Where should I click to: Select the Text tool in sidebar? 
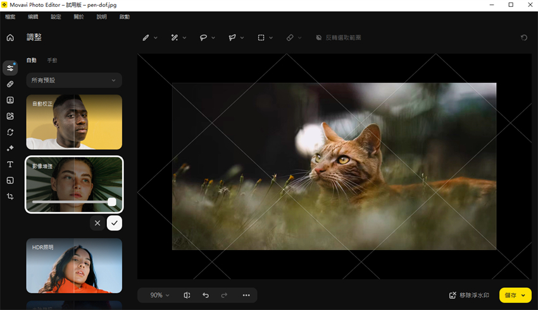tap(10, 165)
